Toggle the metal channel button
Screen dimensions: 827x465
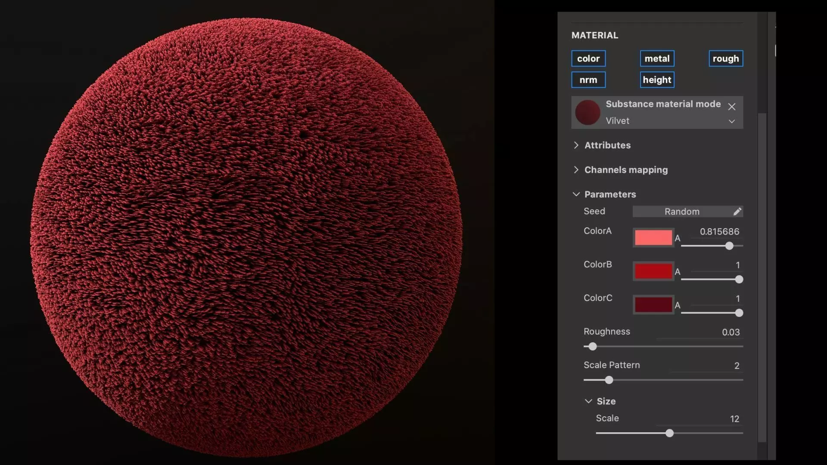click(x=657, y=59)
